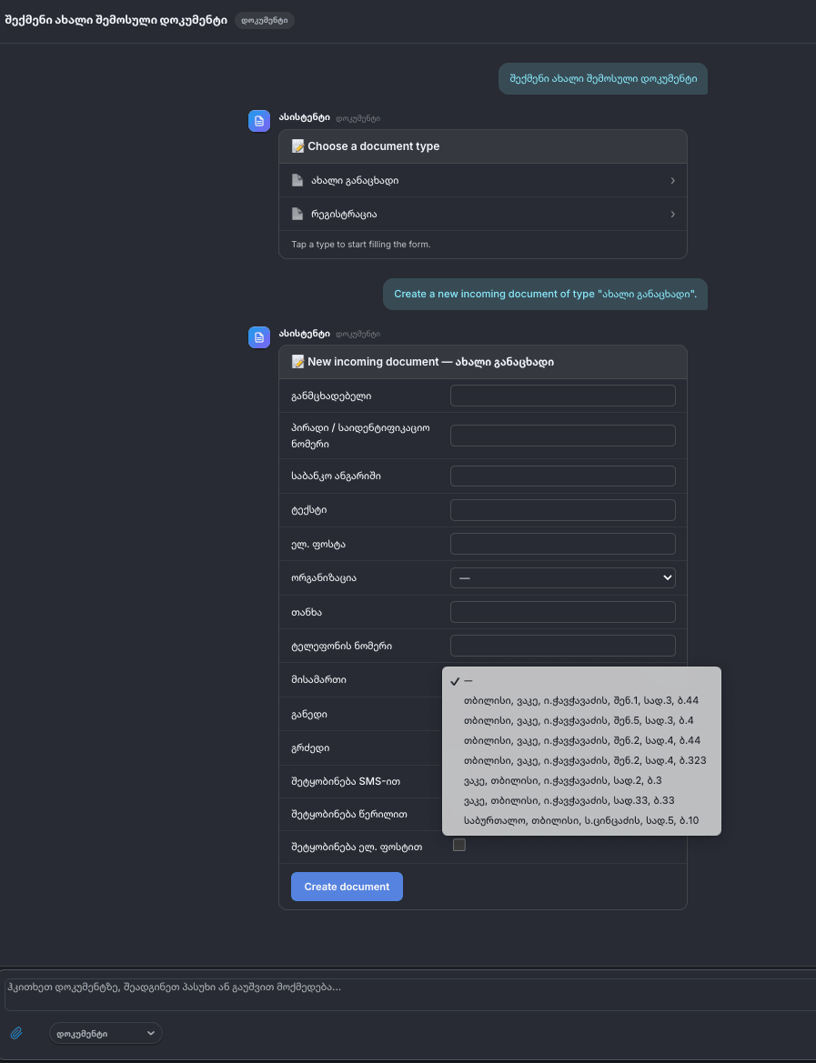The height and width of the screenshot is (1063, 816).
Task: Click the New incoming document form heading
Action: [x=430, y=362]
